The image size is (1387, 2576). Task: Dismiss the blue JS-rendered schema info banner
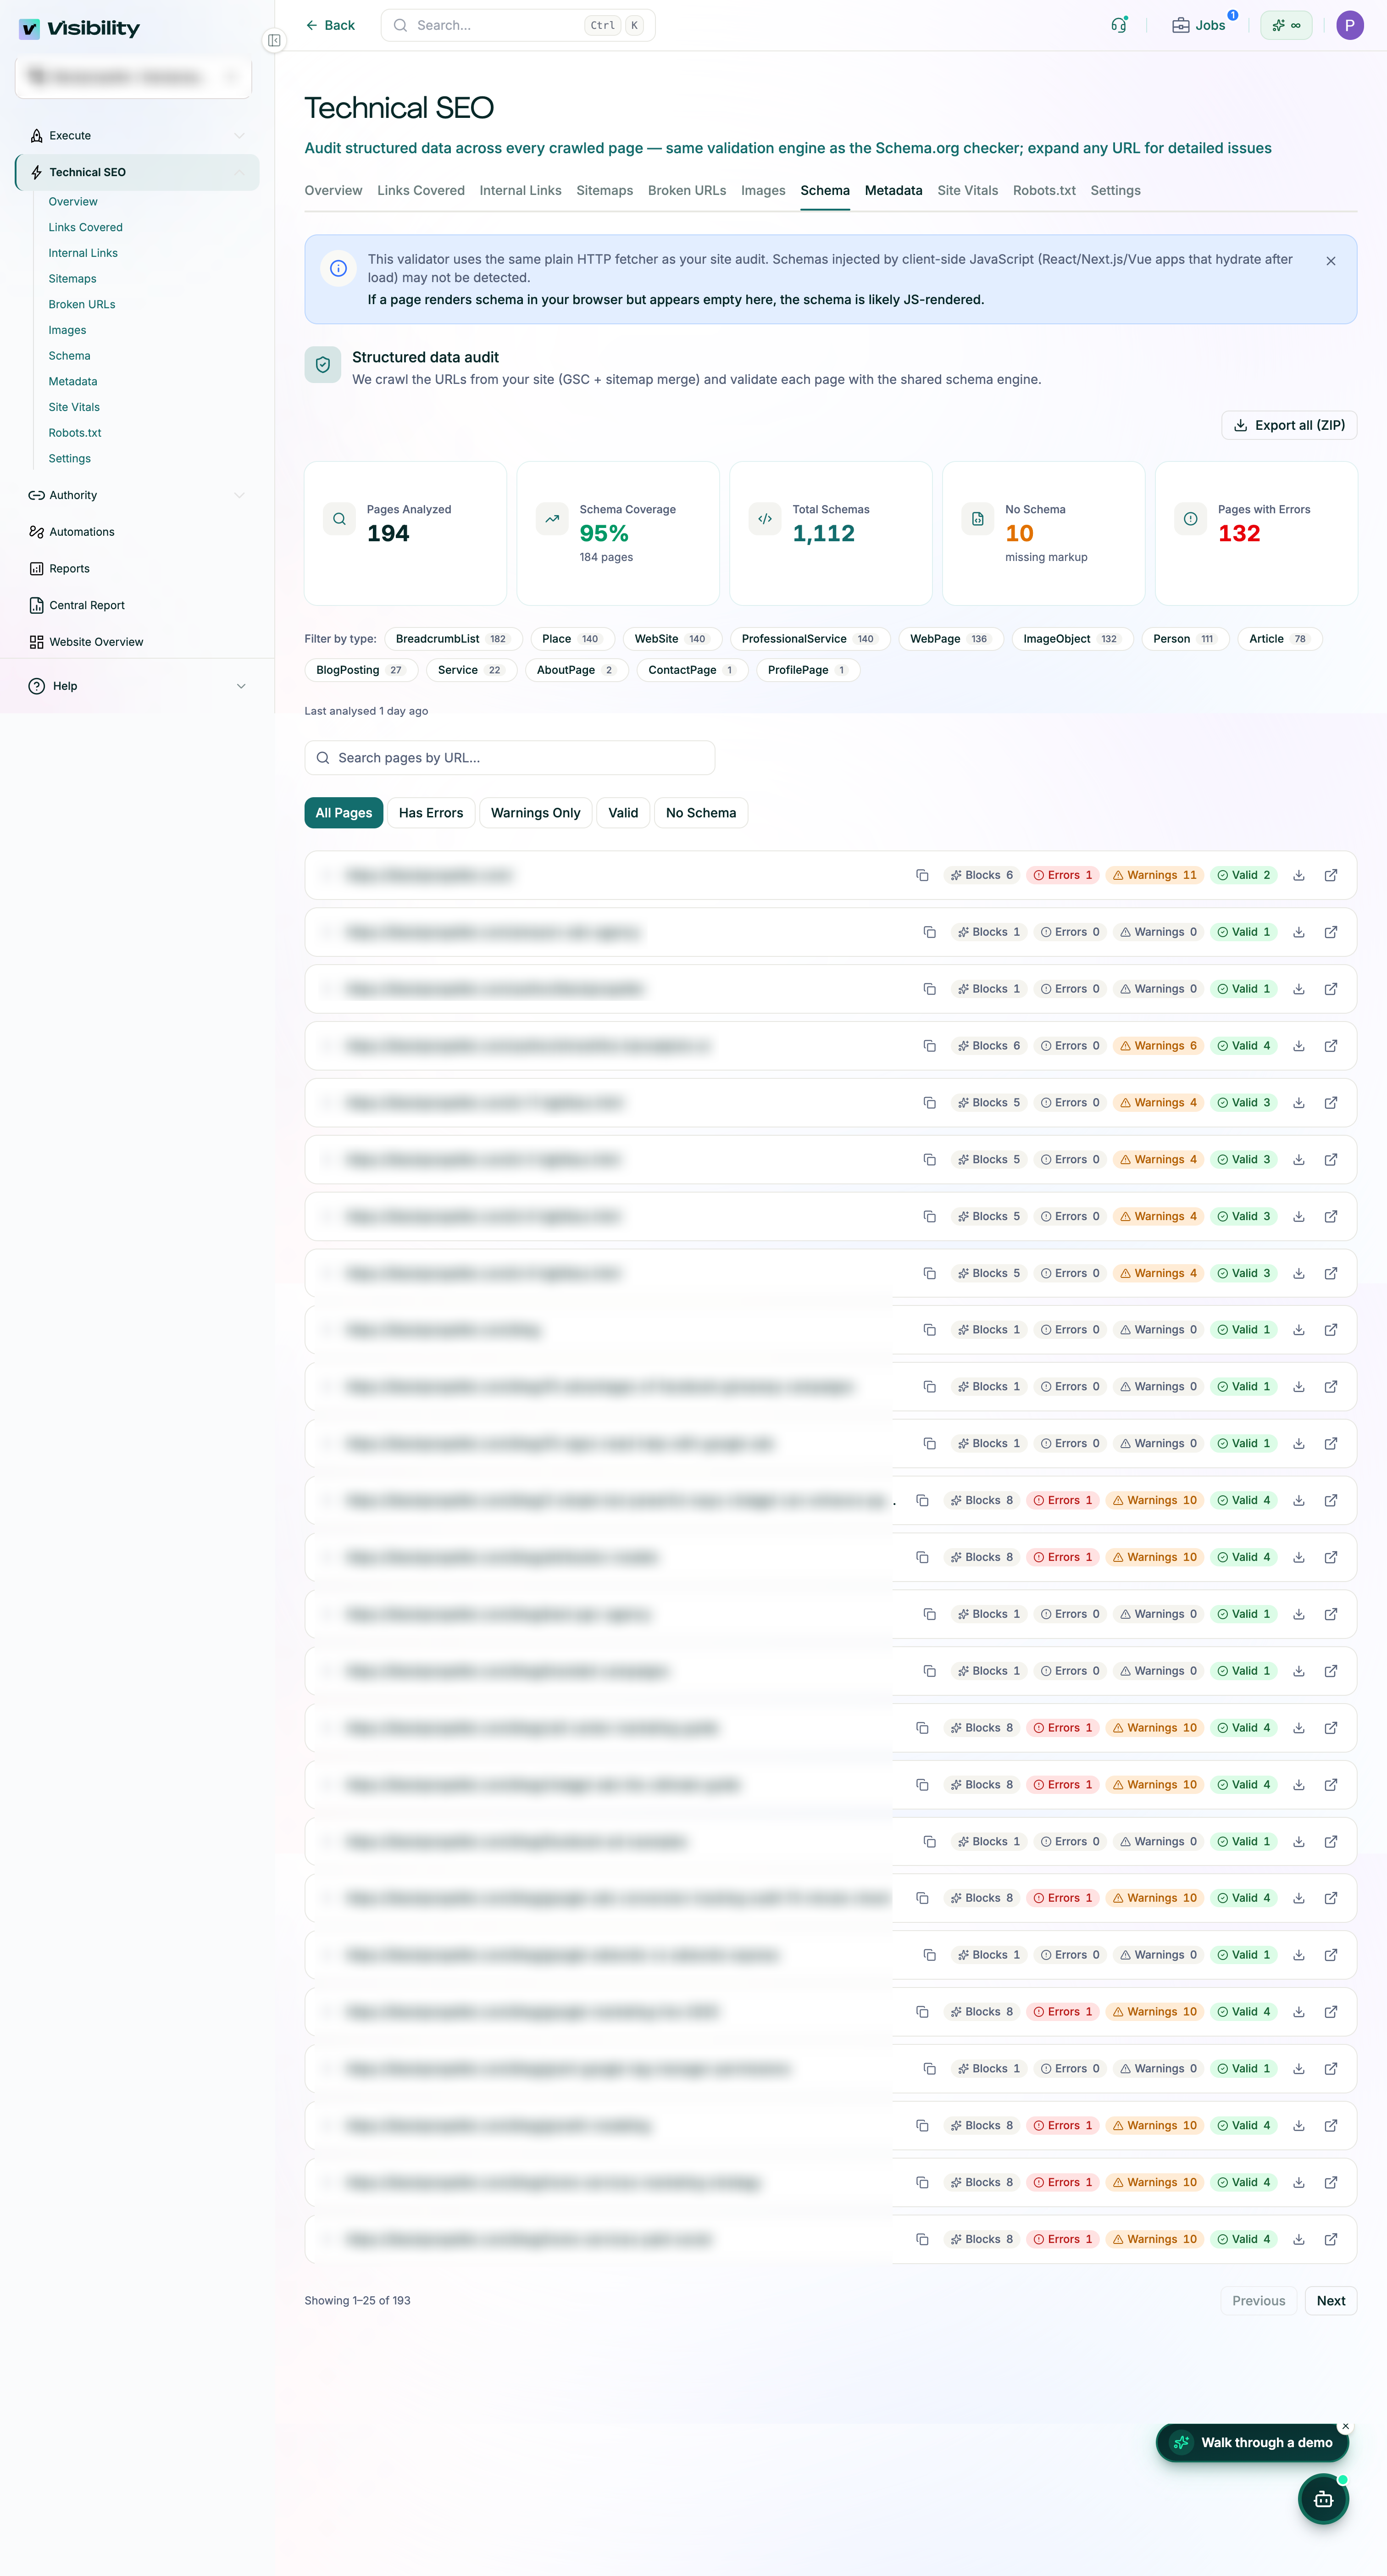point(1330,261)
